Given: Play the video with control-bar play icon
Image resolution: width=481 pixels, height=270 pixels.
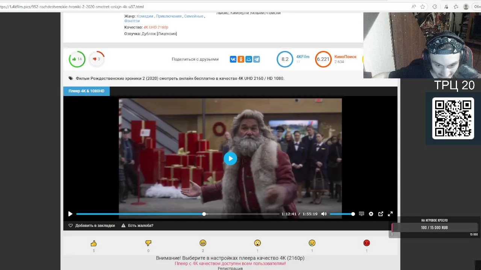Looking at the screenshot, I should [70, 214].
